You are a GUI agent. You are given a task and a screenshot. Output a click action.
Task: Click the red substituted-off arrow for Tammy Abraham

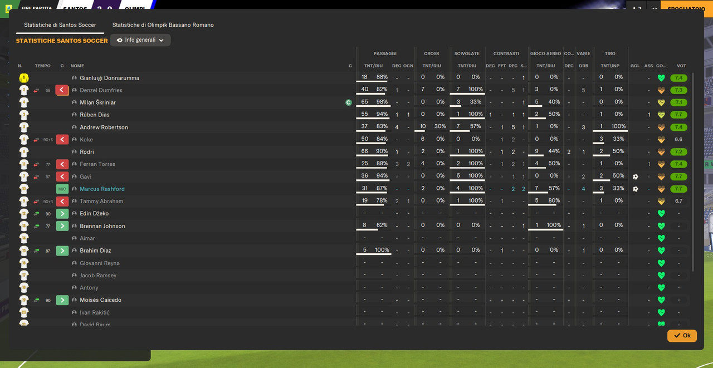coord(62,202)
